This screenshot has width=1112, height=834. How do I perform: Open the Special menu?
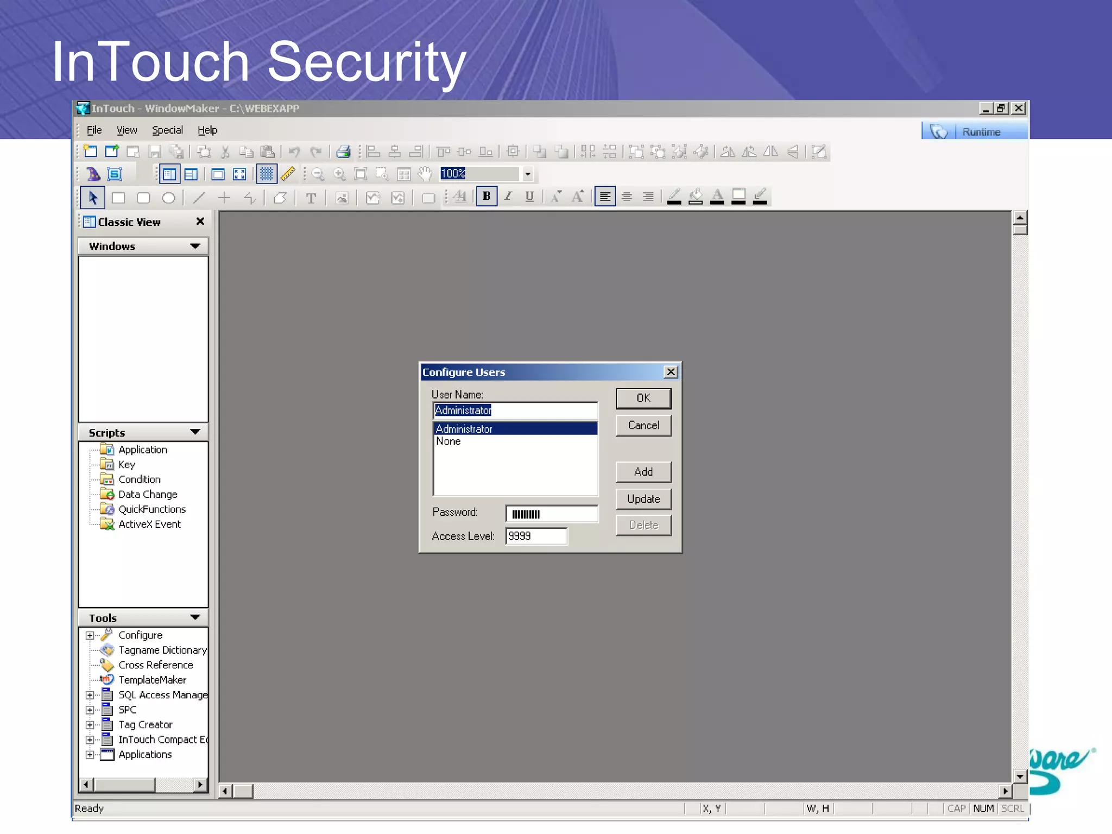pos(167,130)
